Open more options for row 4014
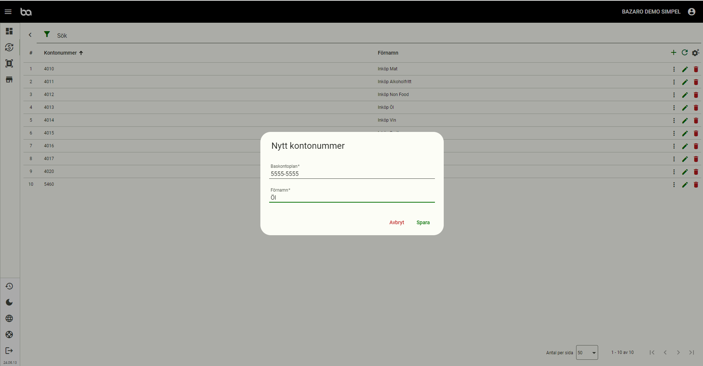Image resolution: width=703 pixels, height=366 pixels. click(674, 121)
